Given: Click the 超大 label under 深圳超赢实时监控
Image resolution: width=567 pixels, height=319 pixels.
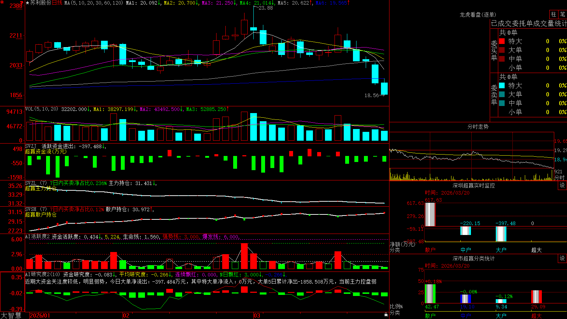Looking at the screenshot, I should 537,250.
